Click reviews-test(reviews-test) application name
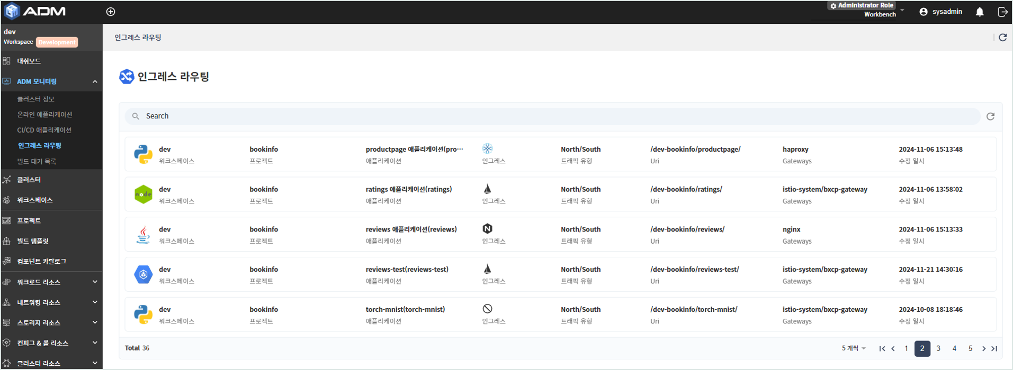 click(x=407, y=270)
